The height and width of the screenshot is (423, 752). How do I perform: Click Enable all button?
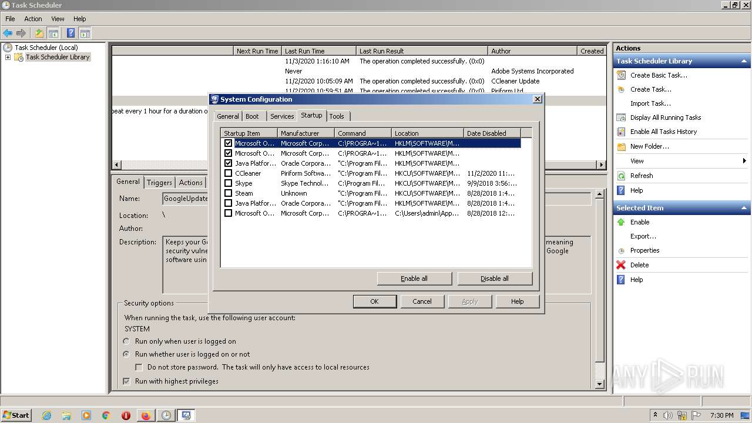coord(414,278)
